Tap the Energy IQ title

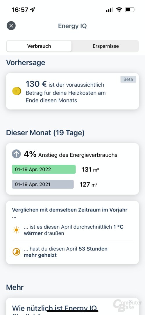(x=73, y=26)
